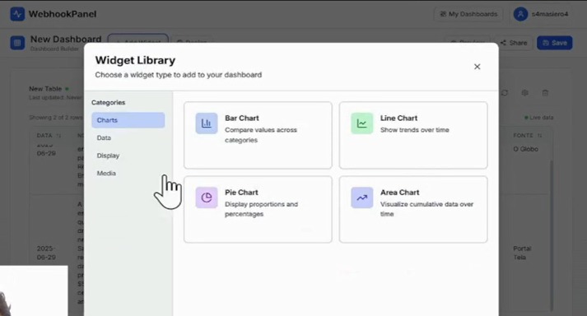Click 'Show trends over time' description

pyautogui.click(x=415, y=130)
